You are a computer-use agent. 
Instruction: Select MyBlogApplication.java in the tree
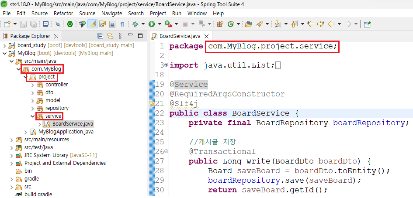(66, 131)
